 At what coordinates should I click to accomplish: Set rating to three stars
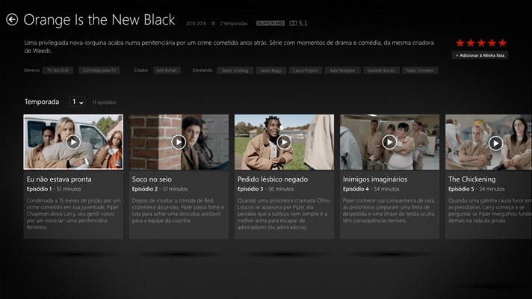(481, 43)
